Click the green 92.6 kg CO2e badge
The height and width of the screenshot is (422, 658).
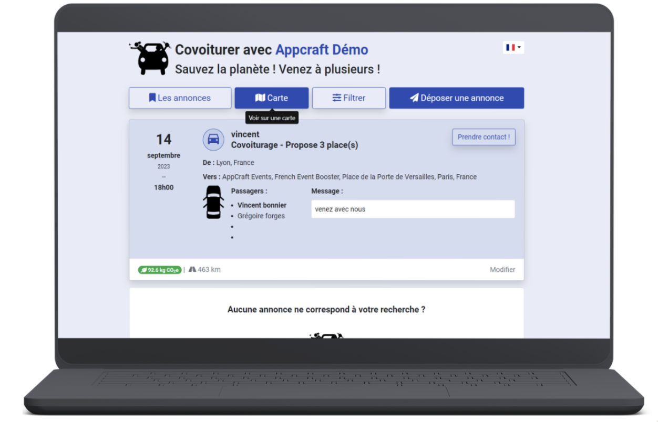pos(160,270)
